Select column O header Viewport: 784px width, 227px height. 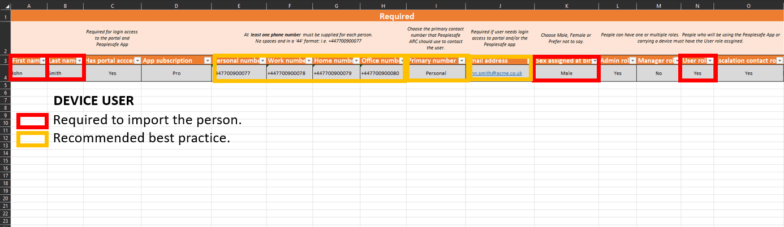point(749,5)
